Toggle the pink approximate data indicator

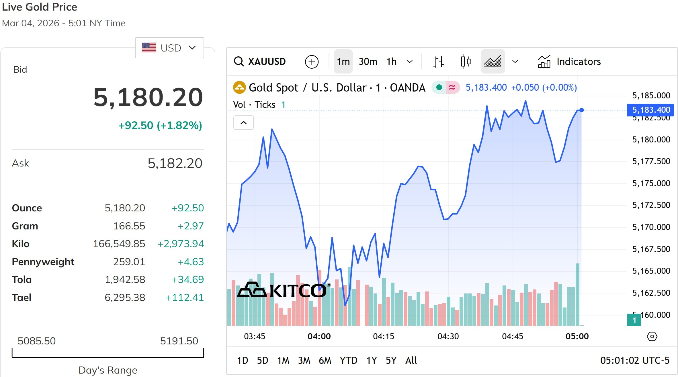point(452,88)
